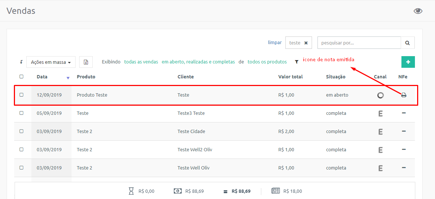Check the box for the 05/09/2019 sale
The image size is (435, 199).
coord(22,113)
